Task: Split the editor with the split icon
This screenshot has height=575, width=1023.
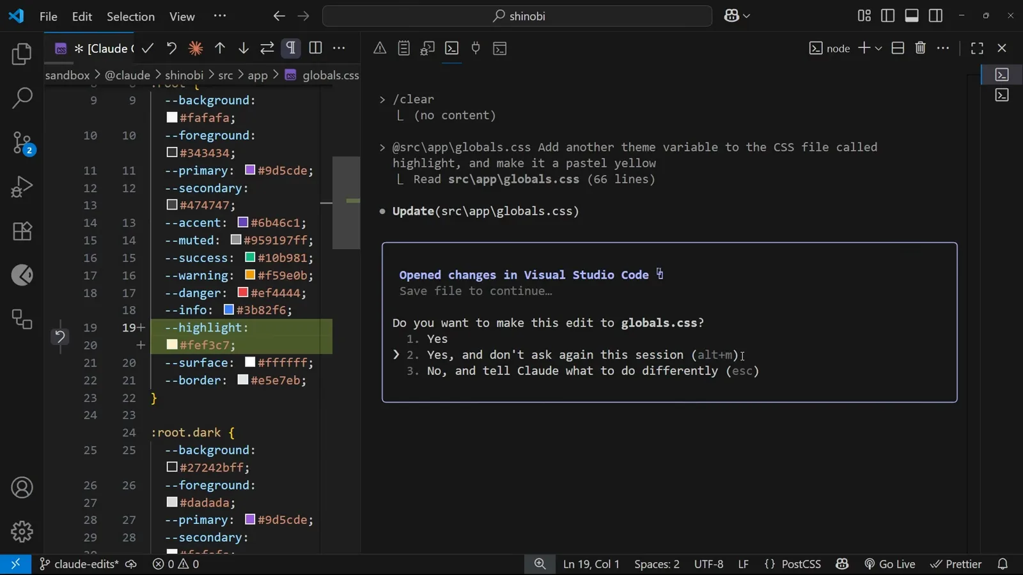Action: [315, 48]
